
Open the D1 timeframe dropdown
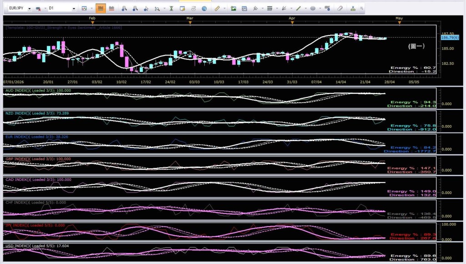tap(74, 9)
